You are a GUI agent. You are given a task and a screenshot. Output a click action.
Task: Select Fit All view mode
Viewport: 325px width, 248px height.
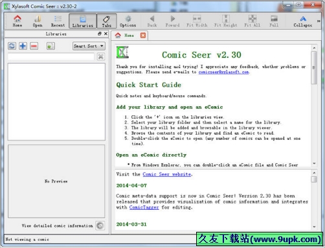(x=252, y=21)
